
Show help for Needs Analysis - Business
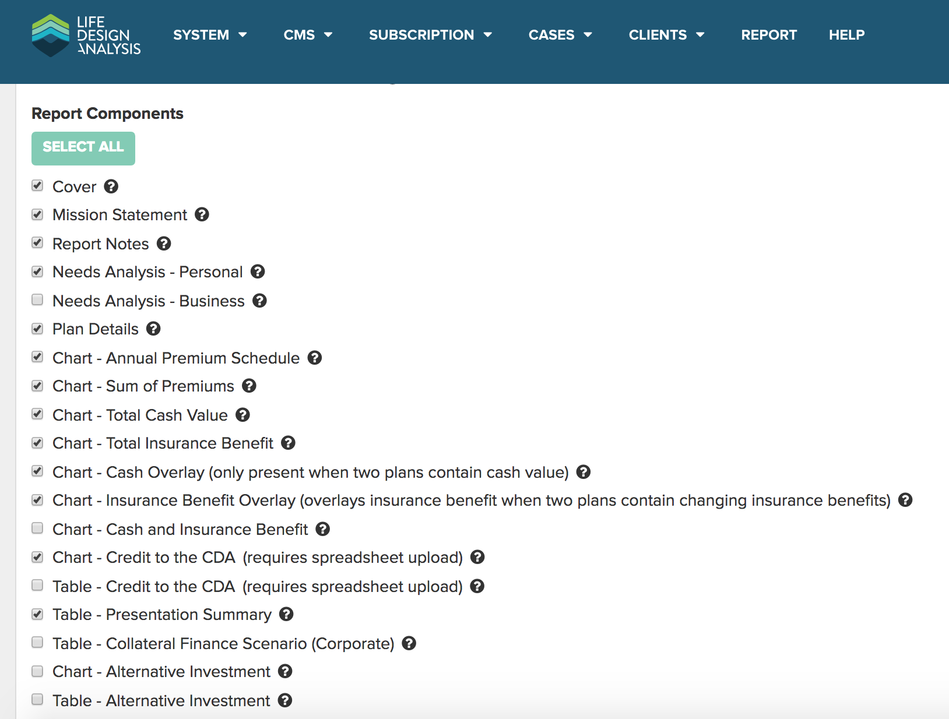pyautogui.click(x=260, y=301)
